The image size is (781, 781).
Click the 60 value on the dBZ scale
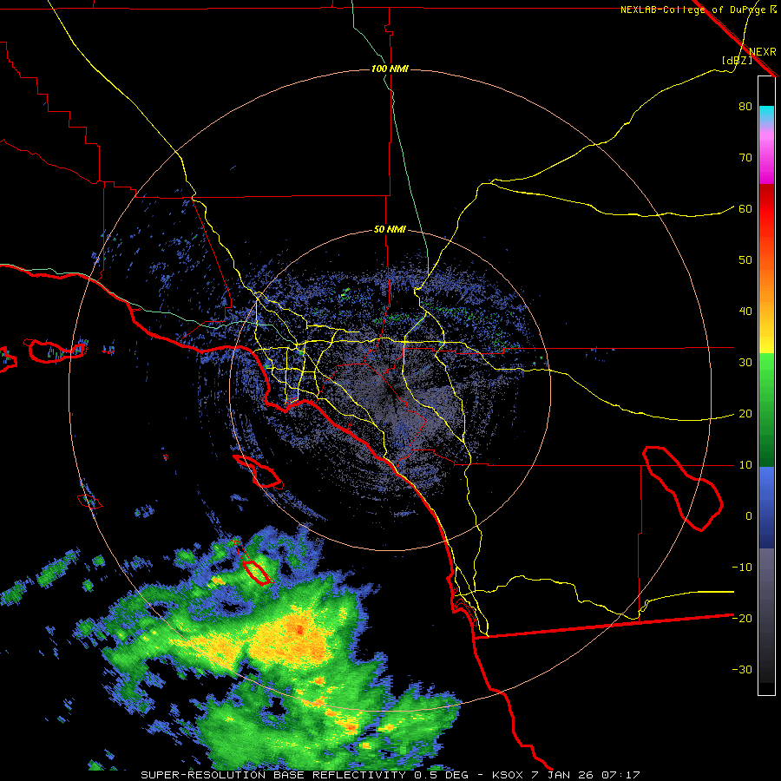745,209
